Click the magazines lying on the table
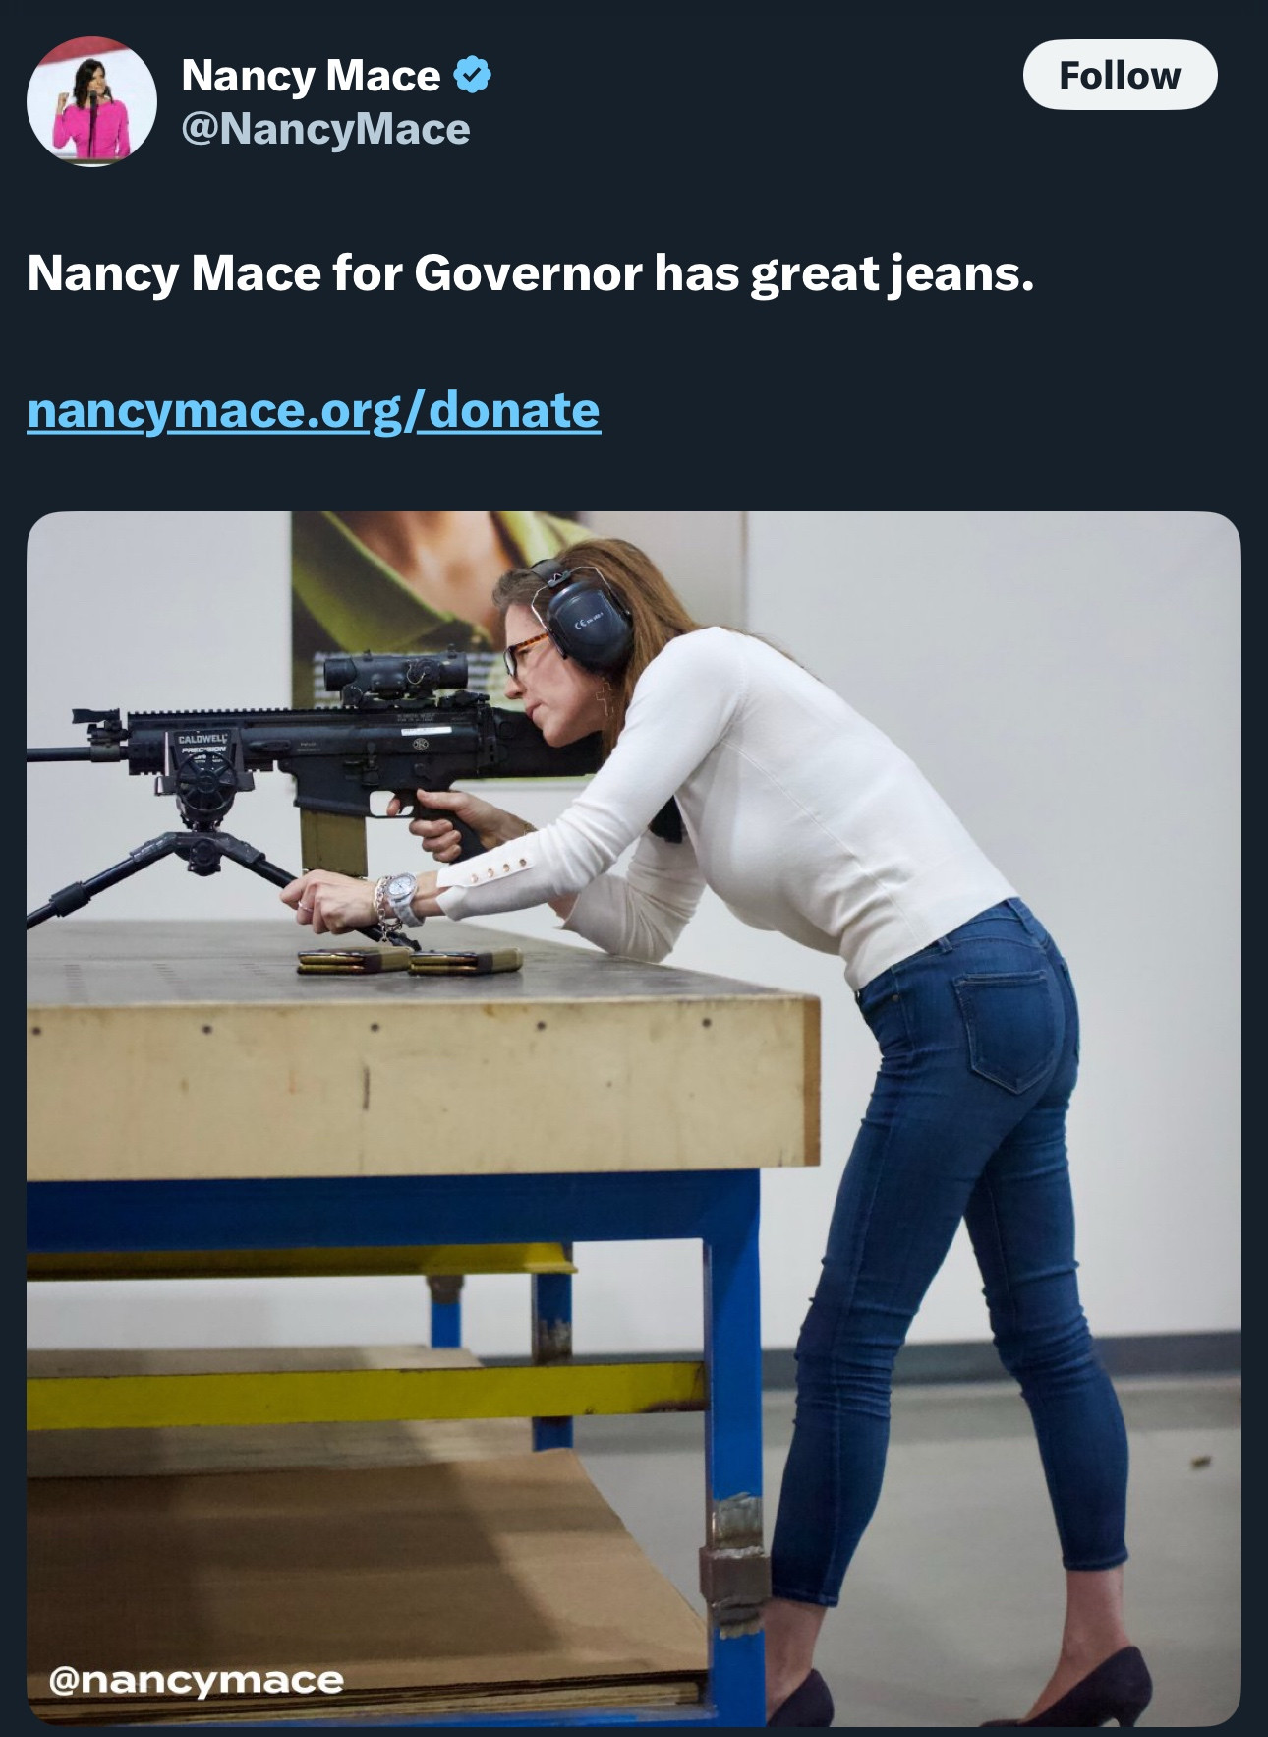 (409, 961)
